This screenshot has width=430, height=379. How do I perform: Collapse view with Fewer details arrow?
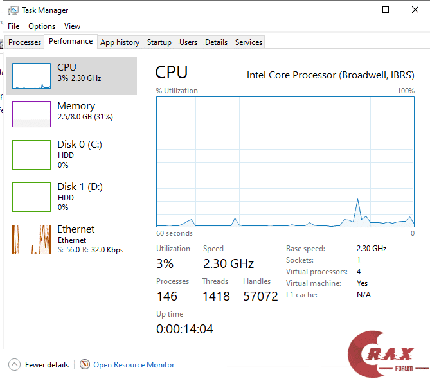pos(14,364)
